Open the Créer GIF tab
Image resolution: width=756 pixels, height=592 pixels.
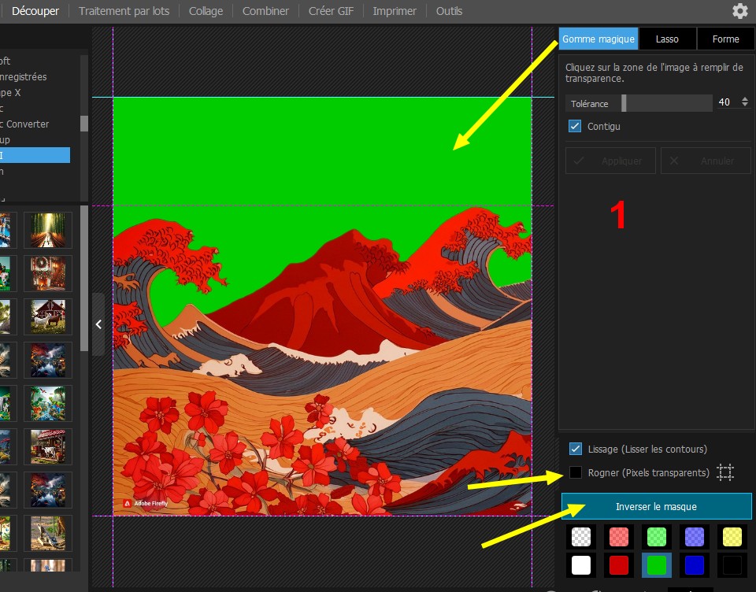(x=332, y=11)
